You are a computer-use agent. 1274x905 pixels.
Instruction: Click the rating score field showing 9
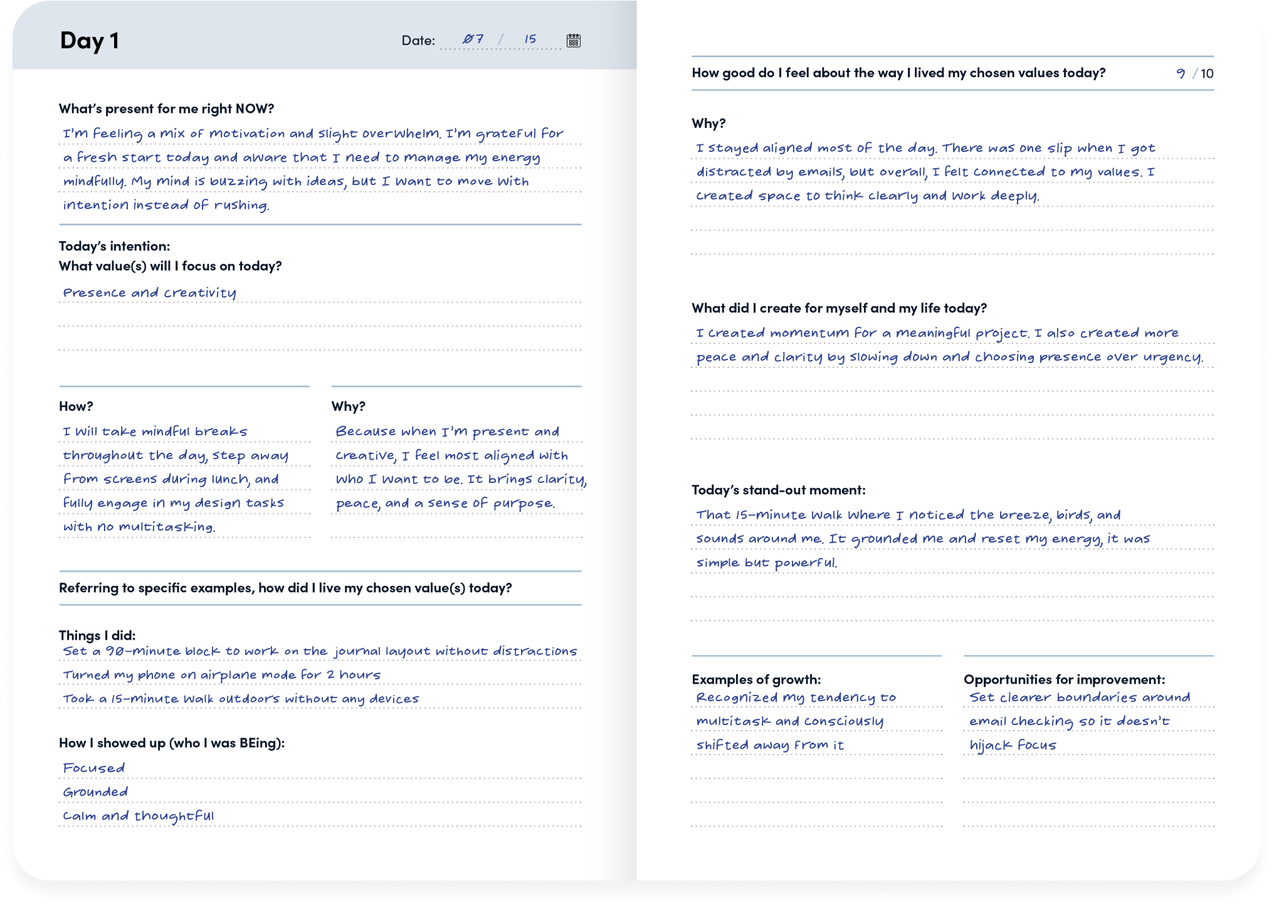point(1181,73)
